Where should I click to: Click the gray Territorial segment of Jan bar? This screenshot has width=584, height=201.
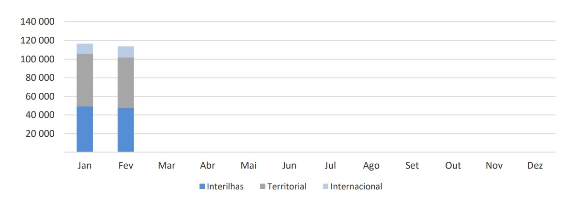[x=85, y=80]
